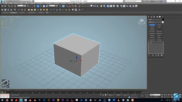The width and height of the screenshot is (182, 102).
Task: Click the Key Filters button
Action: click(156, 97)
